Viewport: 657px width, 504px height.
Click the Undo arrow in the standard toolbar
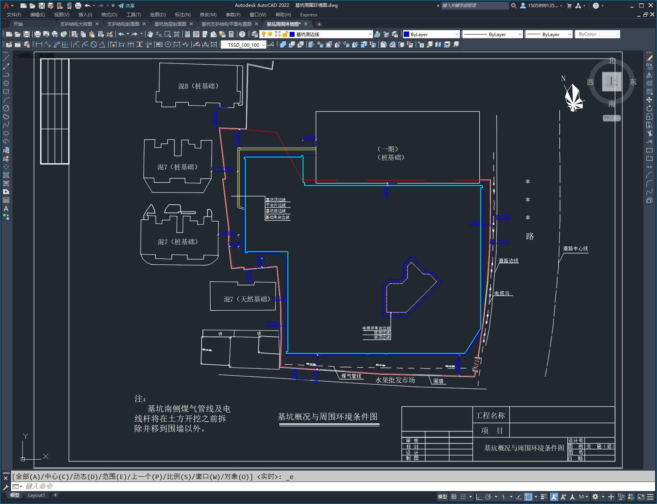pyautogui.click(x=121, y=34)
